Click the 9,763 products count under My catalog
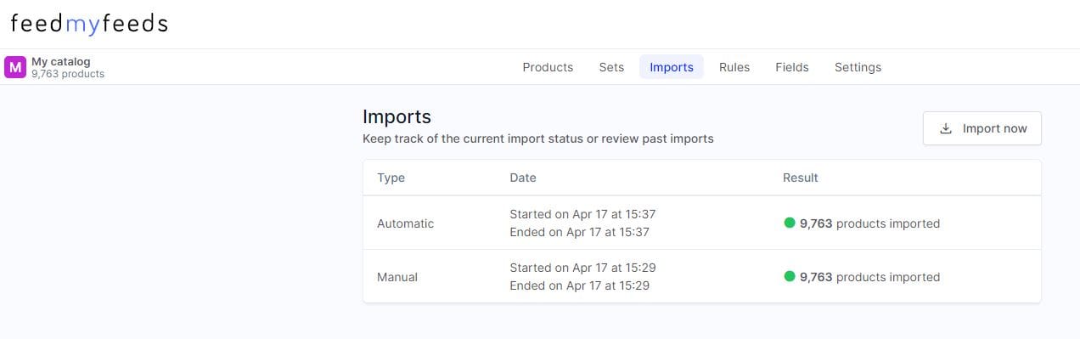 (x=68, y=74)
